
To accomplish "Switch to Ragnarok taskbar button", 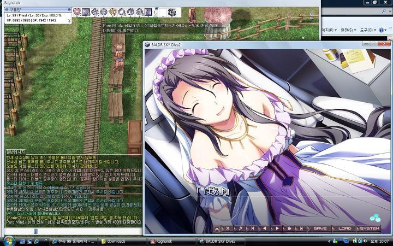I will (x=171, y=242).
